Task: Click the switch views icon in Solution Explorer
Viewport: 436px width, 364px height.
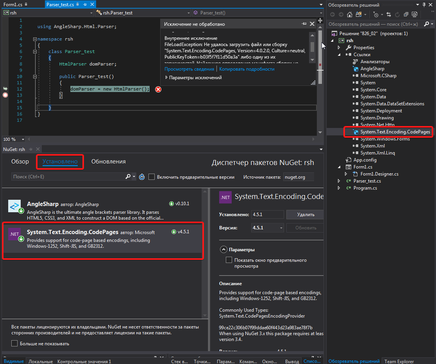Action: [359, 14]
